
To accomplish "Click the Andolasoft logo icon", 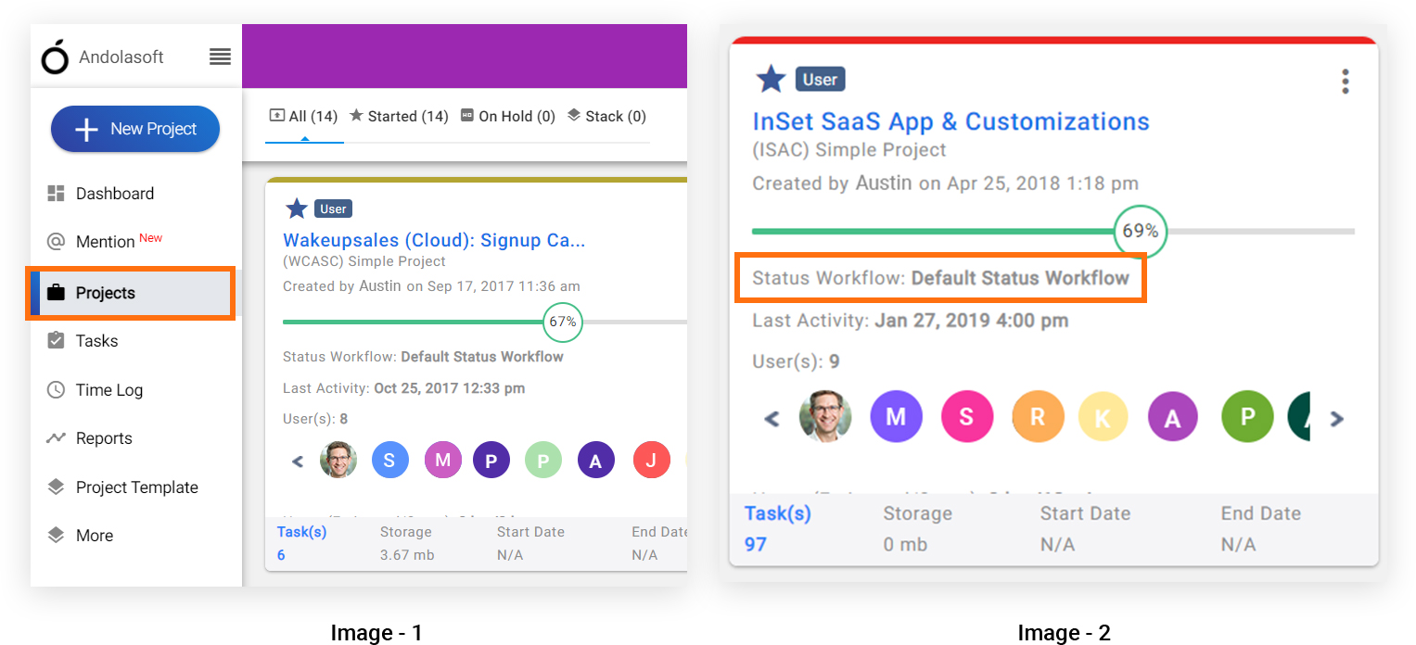I will coord(55,57).
